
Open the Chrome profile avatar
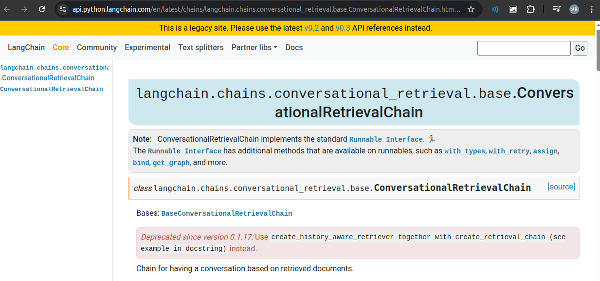tap(574, 9)
